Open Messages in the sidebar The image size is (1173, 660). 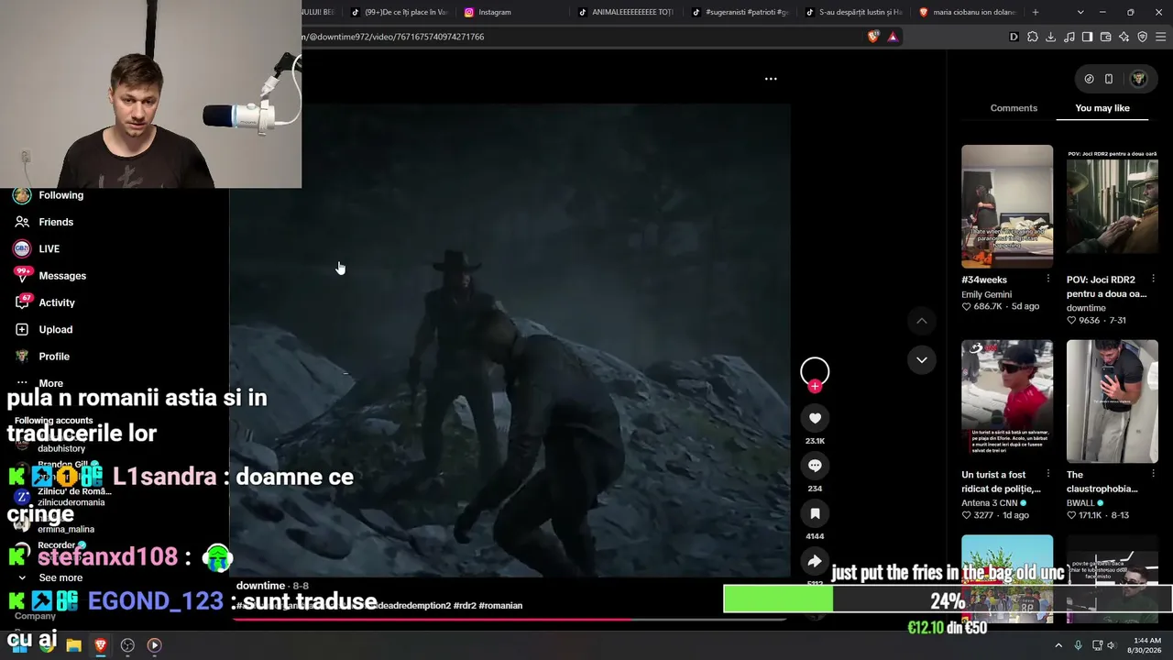[62, 275]
